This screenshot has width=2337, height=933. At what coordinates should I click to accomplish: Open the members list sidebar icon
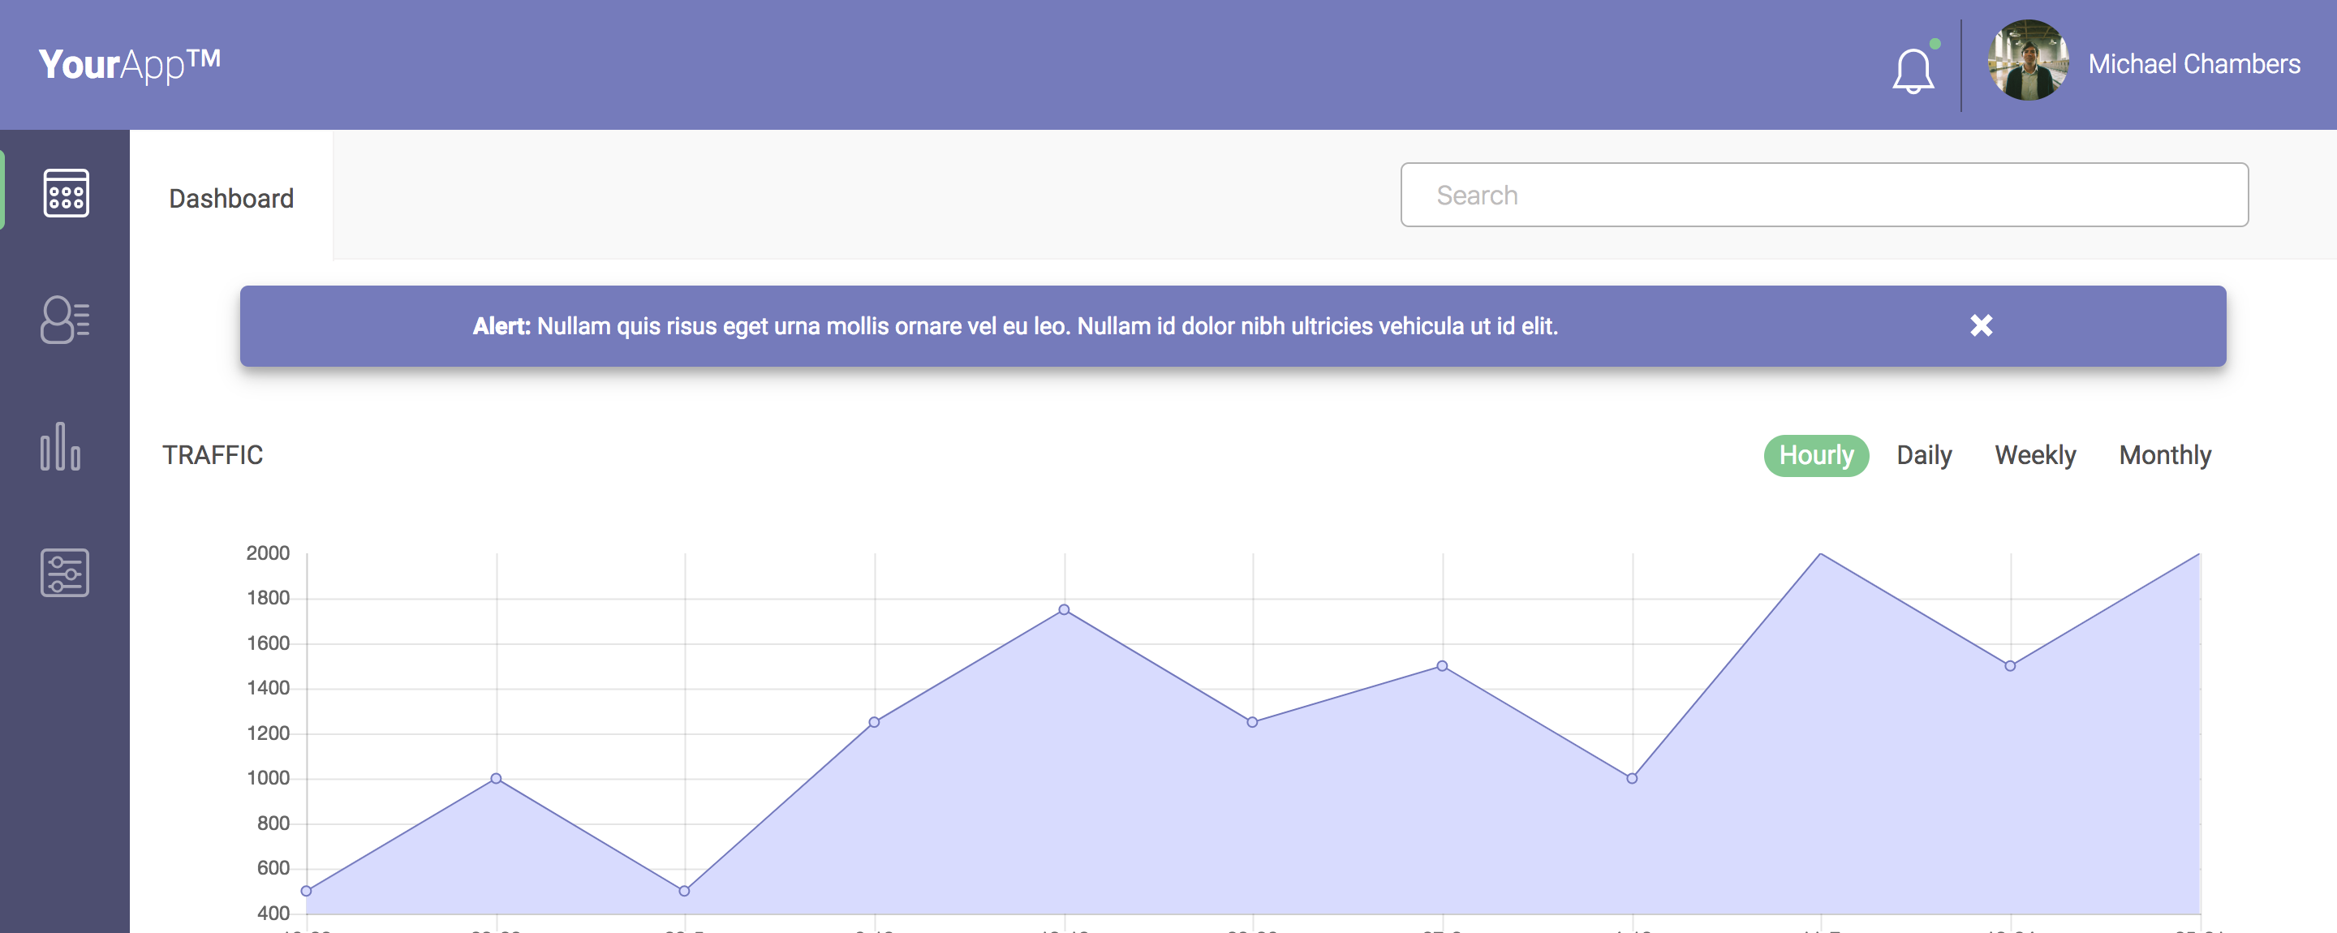click(x=65, y=320)
